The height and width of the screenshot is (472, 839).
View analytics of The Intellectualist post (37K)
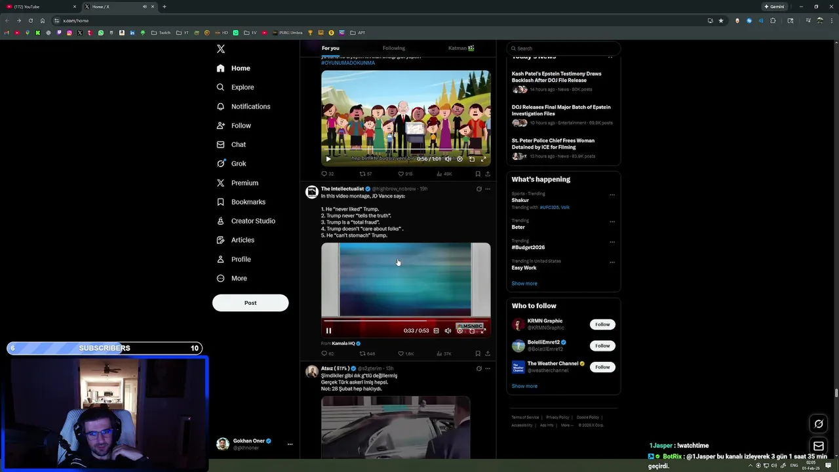point(444,353)
